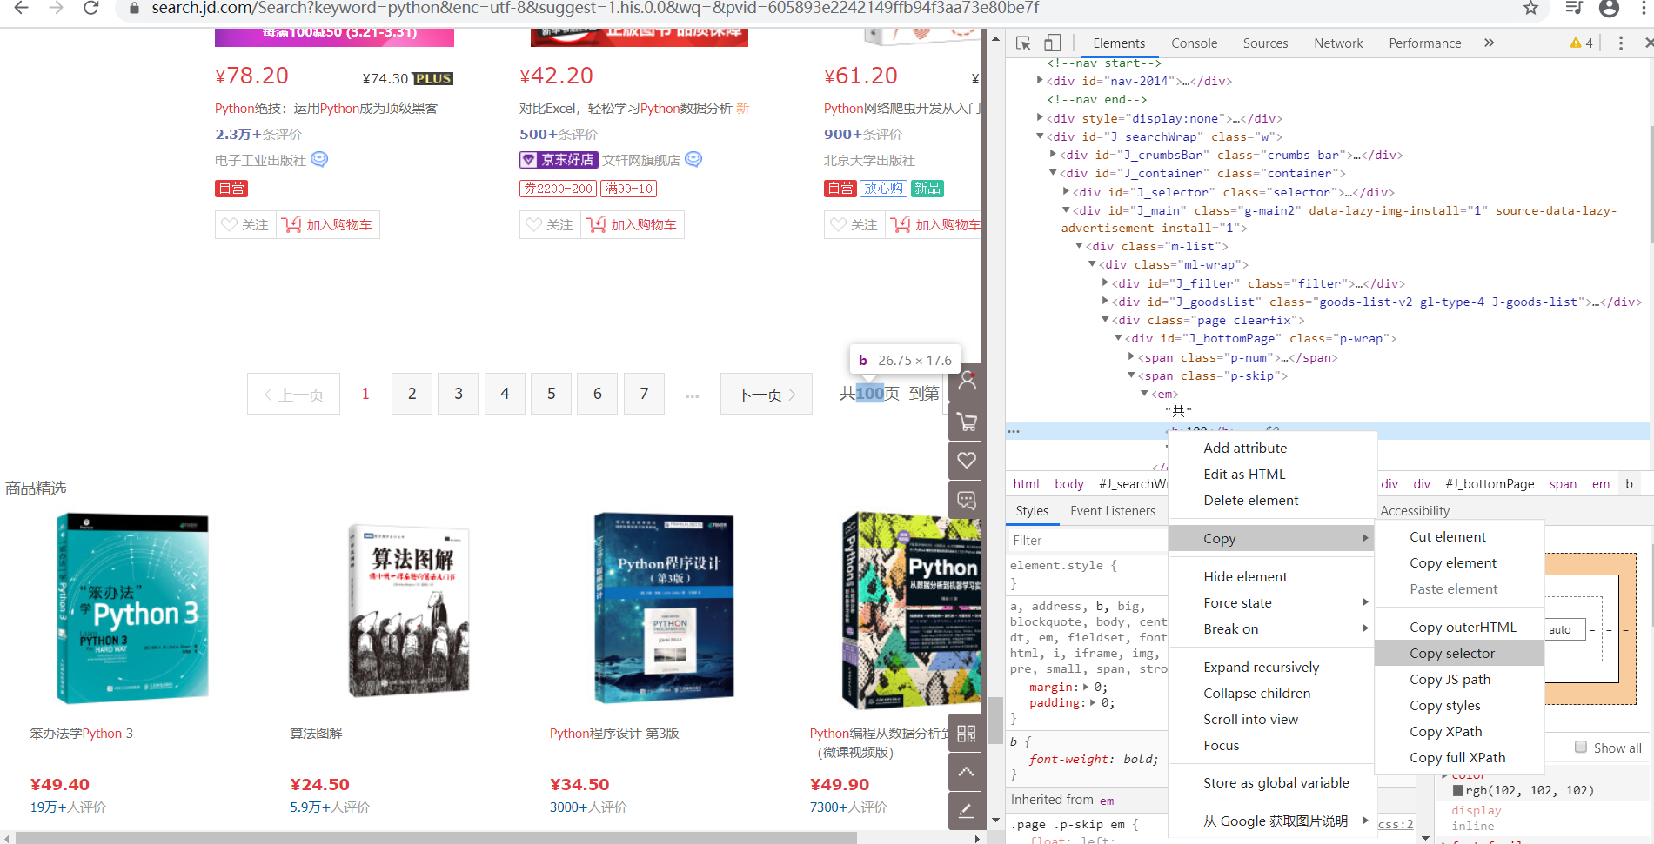Open the JD sidebar shopping cart icon
Screen dimensions: 1654x844
(967, 422)
